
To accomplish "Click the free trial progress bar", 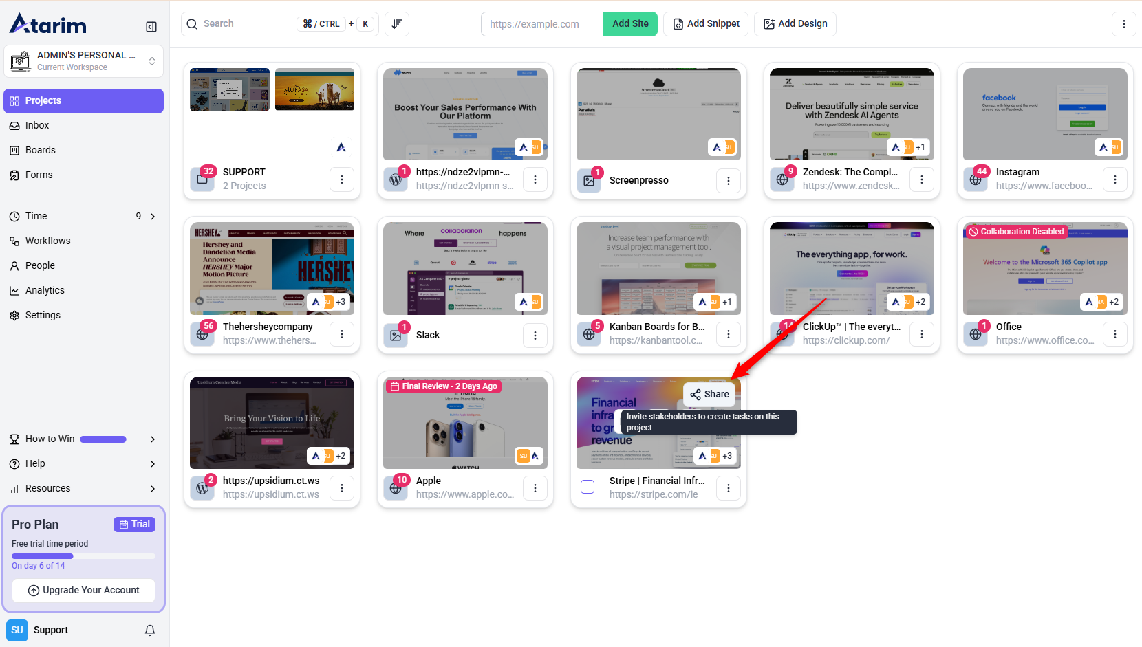I will pyautogui.click(x=83, y=556).
